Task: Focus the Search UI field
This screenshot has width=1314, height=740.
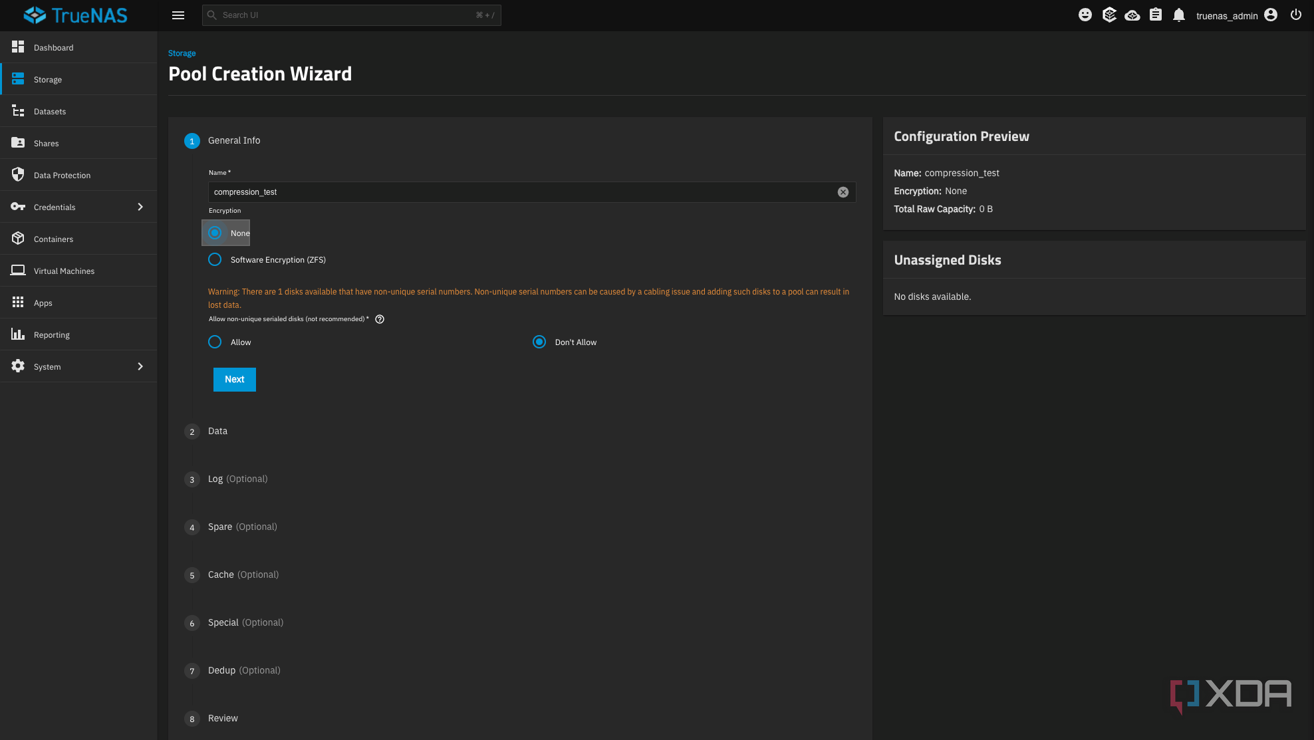Action: (x=352, y=15)
